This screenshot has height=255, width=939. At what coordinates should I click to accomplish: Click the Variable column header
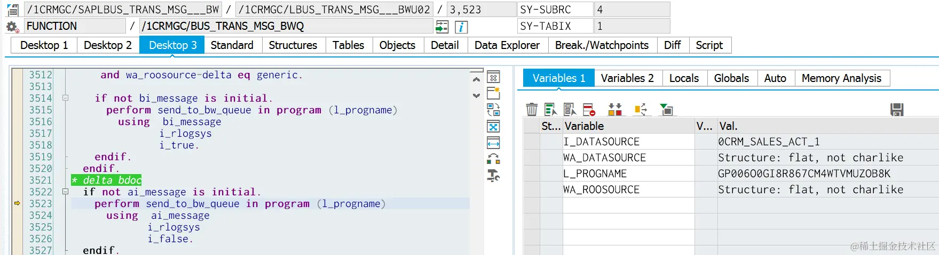click(628, 126)
